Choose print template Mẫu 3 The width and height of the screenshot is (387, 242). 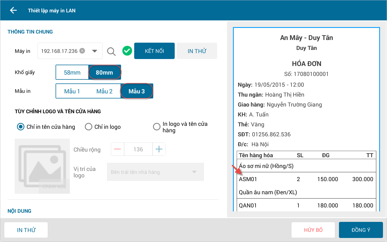tap(137, 91)
